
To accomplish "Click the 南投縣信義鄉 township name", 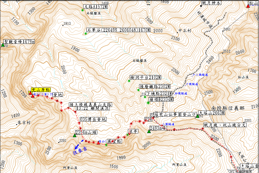I will 228,108.
